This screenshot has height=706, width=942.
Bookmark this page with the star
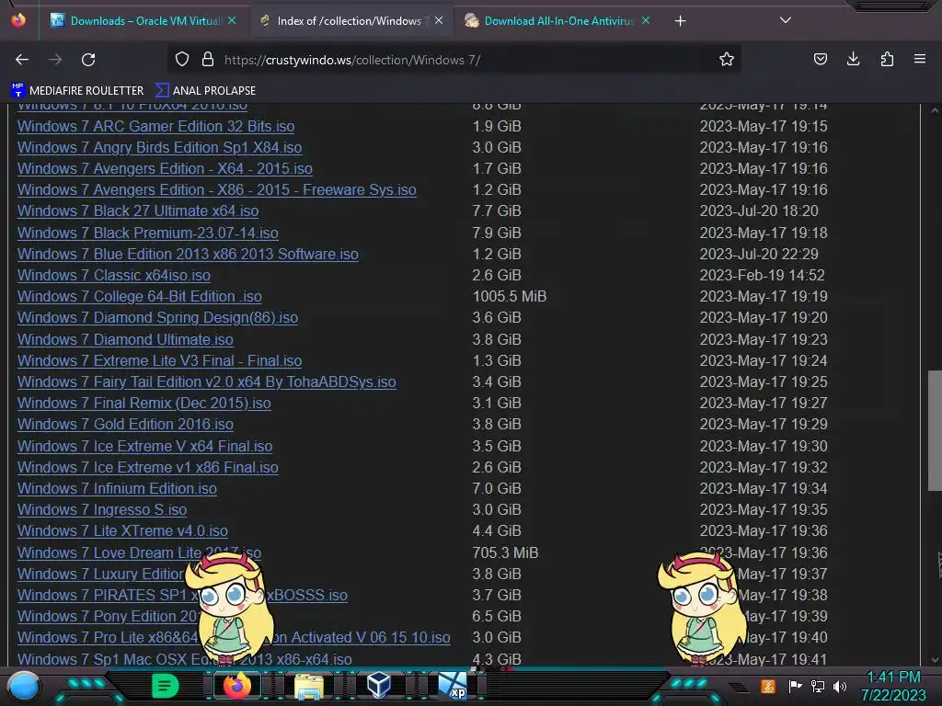727,60
